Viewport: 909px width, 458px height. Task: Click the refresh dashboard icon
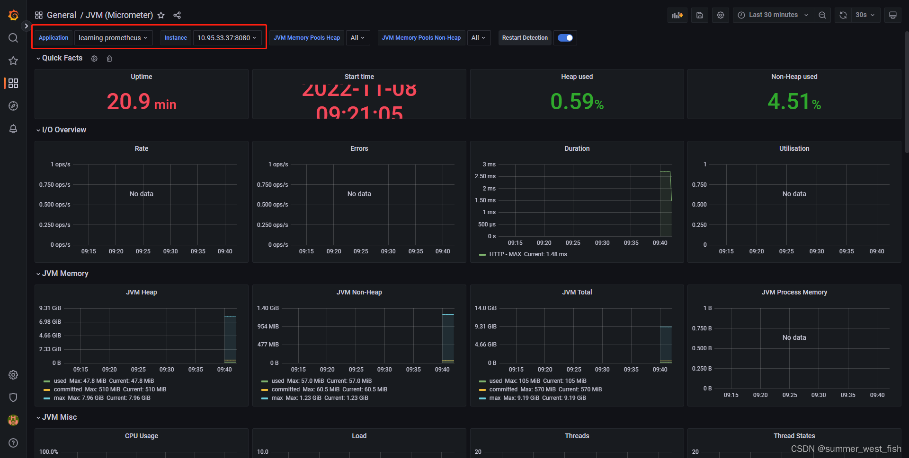(843, 15)
